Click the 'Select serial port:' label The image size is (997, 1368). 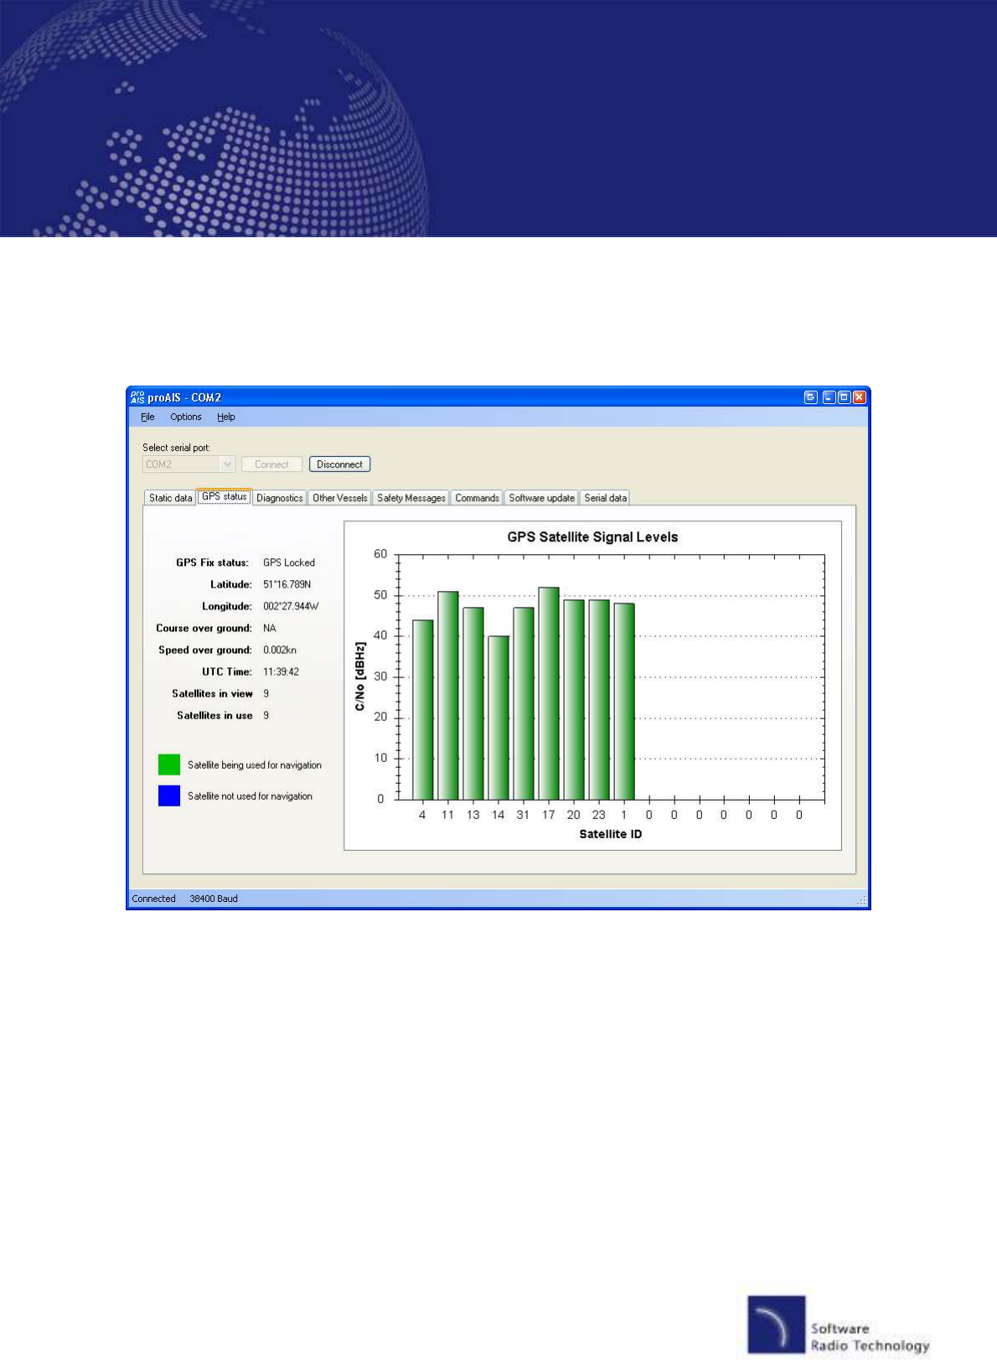(x=176, y=448)
